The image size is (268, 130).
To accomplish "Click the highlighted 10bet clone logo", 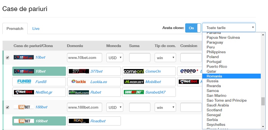I will (24, 71).
